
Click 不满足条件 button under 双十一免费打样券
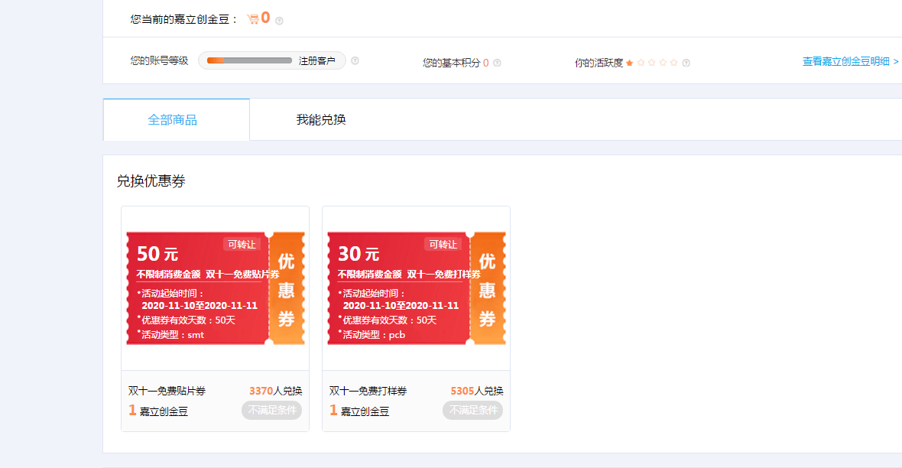[x=472, y=411]
